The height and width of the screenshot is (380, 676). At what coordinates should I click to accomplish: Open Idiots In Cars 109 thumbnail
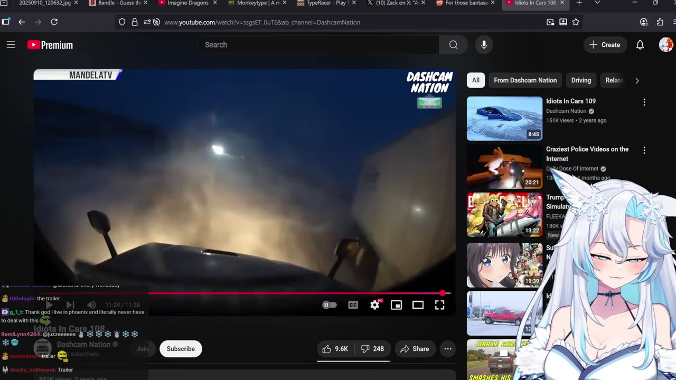click(x=504, y=119)
